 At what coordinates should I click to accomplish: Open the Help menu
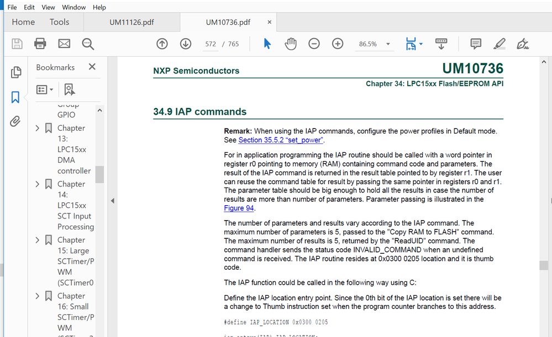99,7
